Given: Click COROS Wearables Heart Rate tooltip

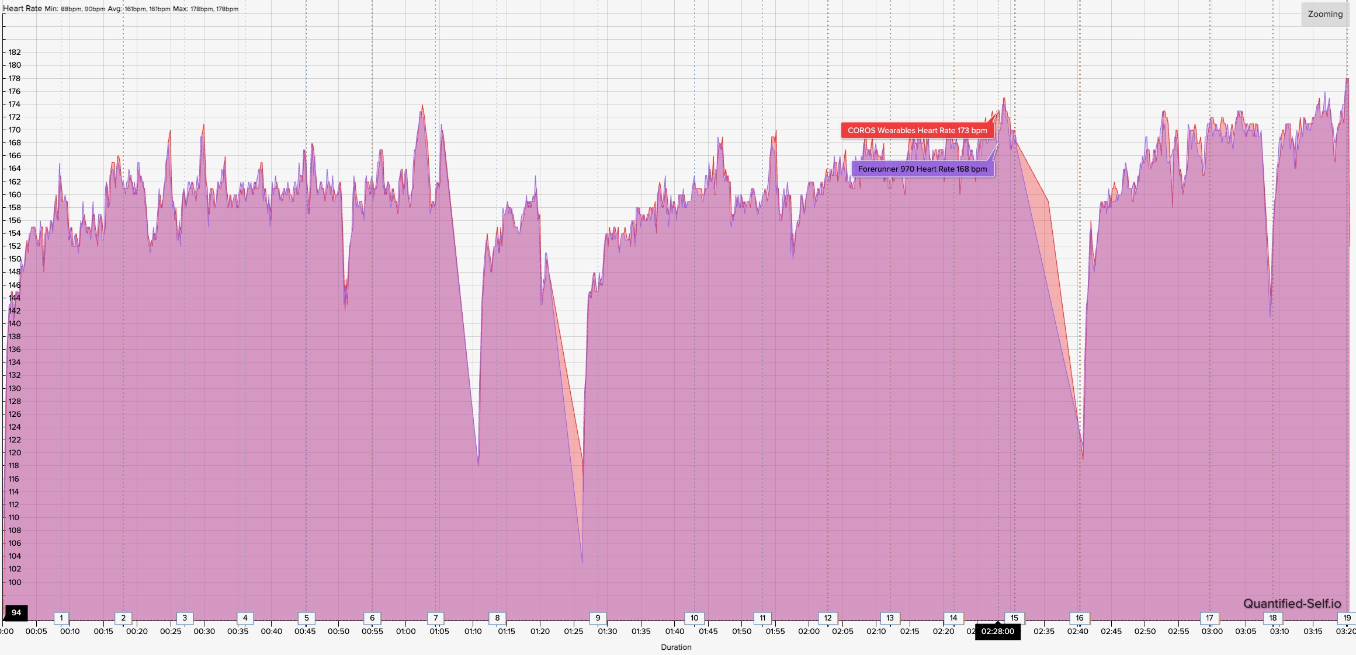Looking at the screenshot, I should 917,130.
